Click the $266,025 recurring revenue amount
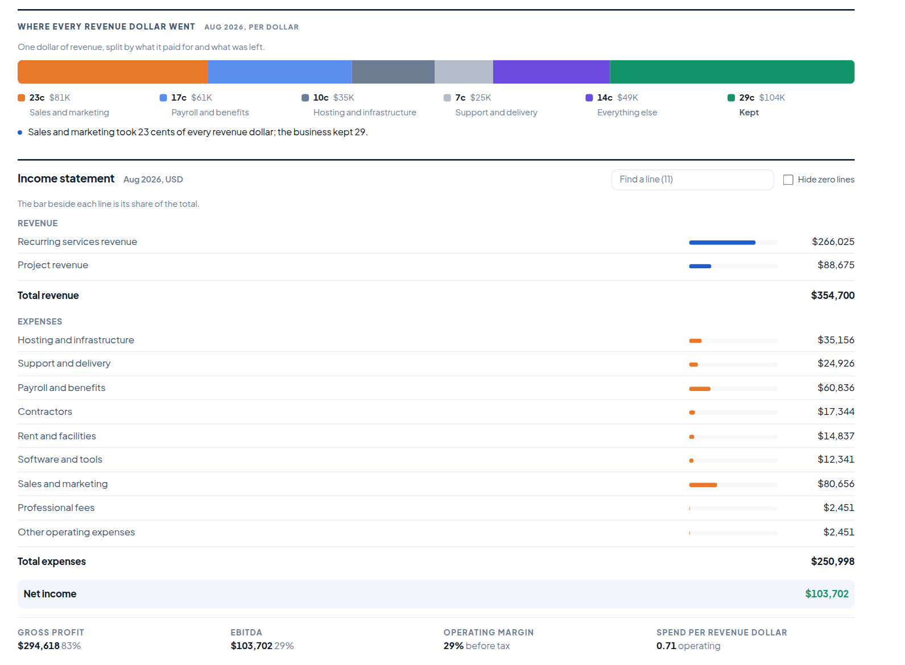The height and width of the screenshot is (665, 905). tap(833, 242)
